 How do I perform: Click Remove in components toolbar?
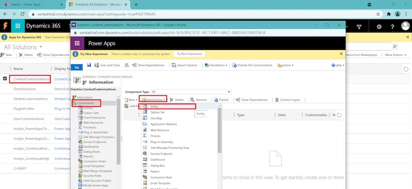coord(199,100)
